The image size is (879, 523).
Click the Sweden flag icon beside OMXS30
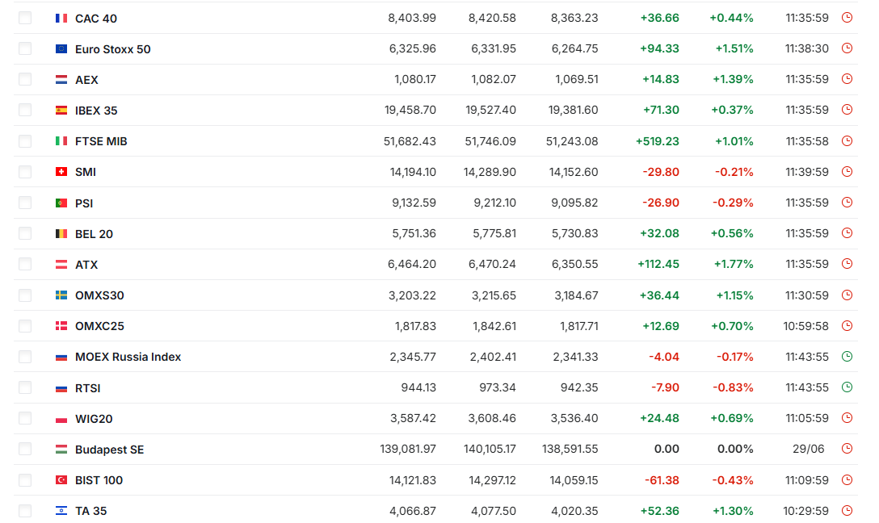point(61,295)
